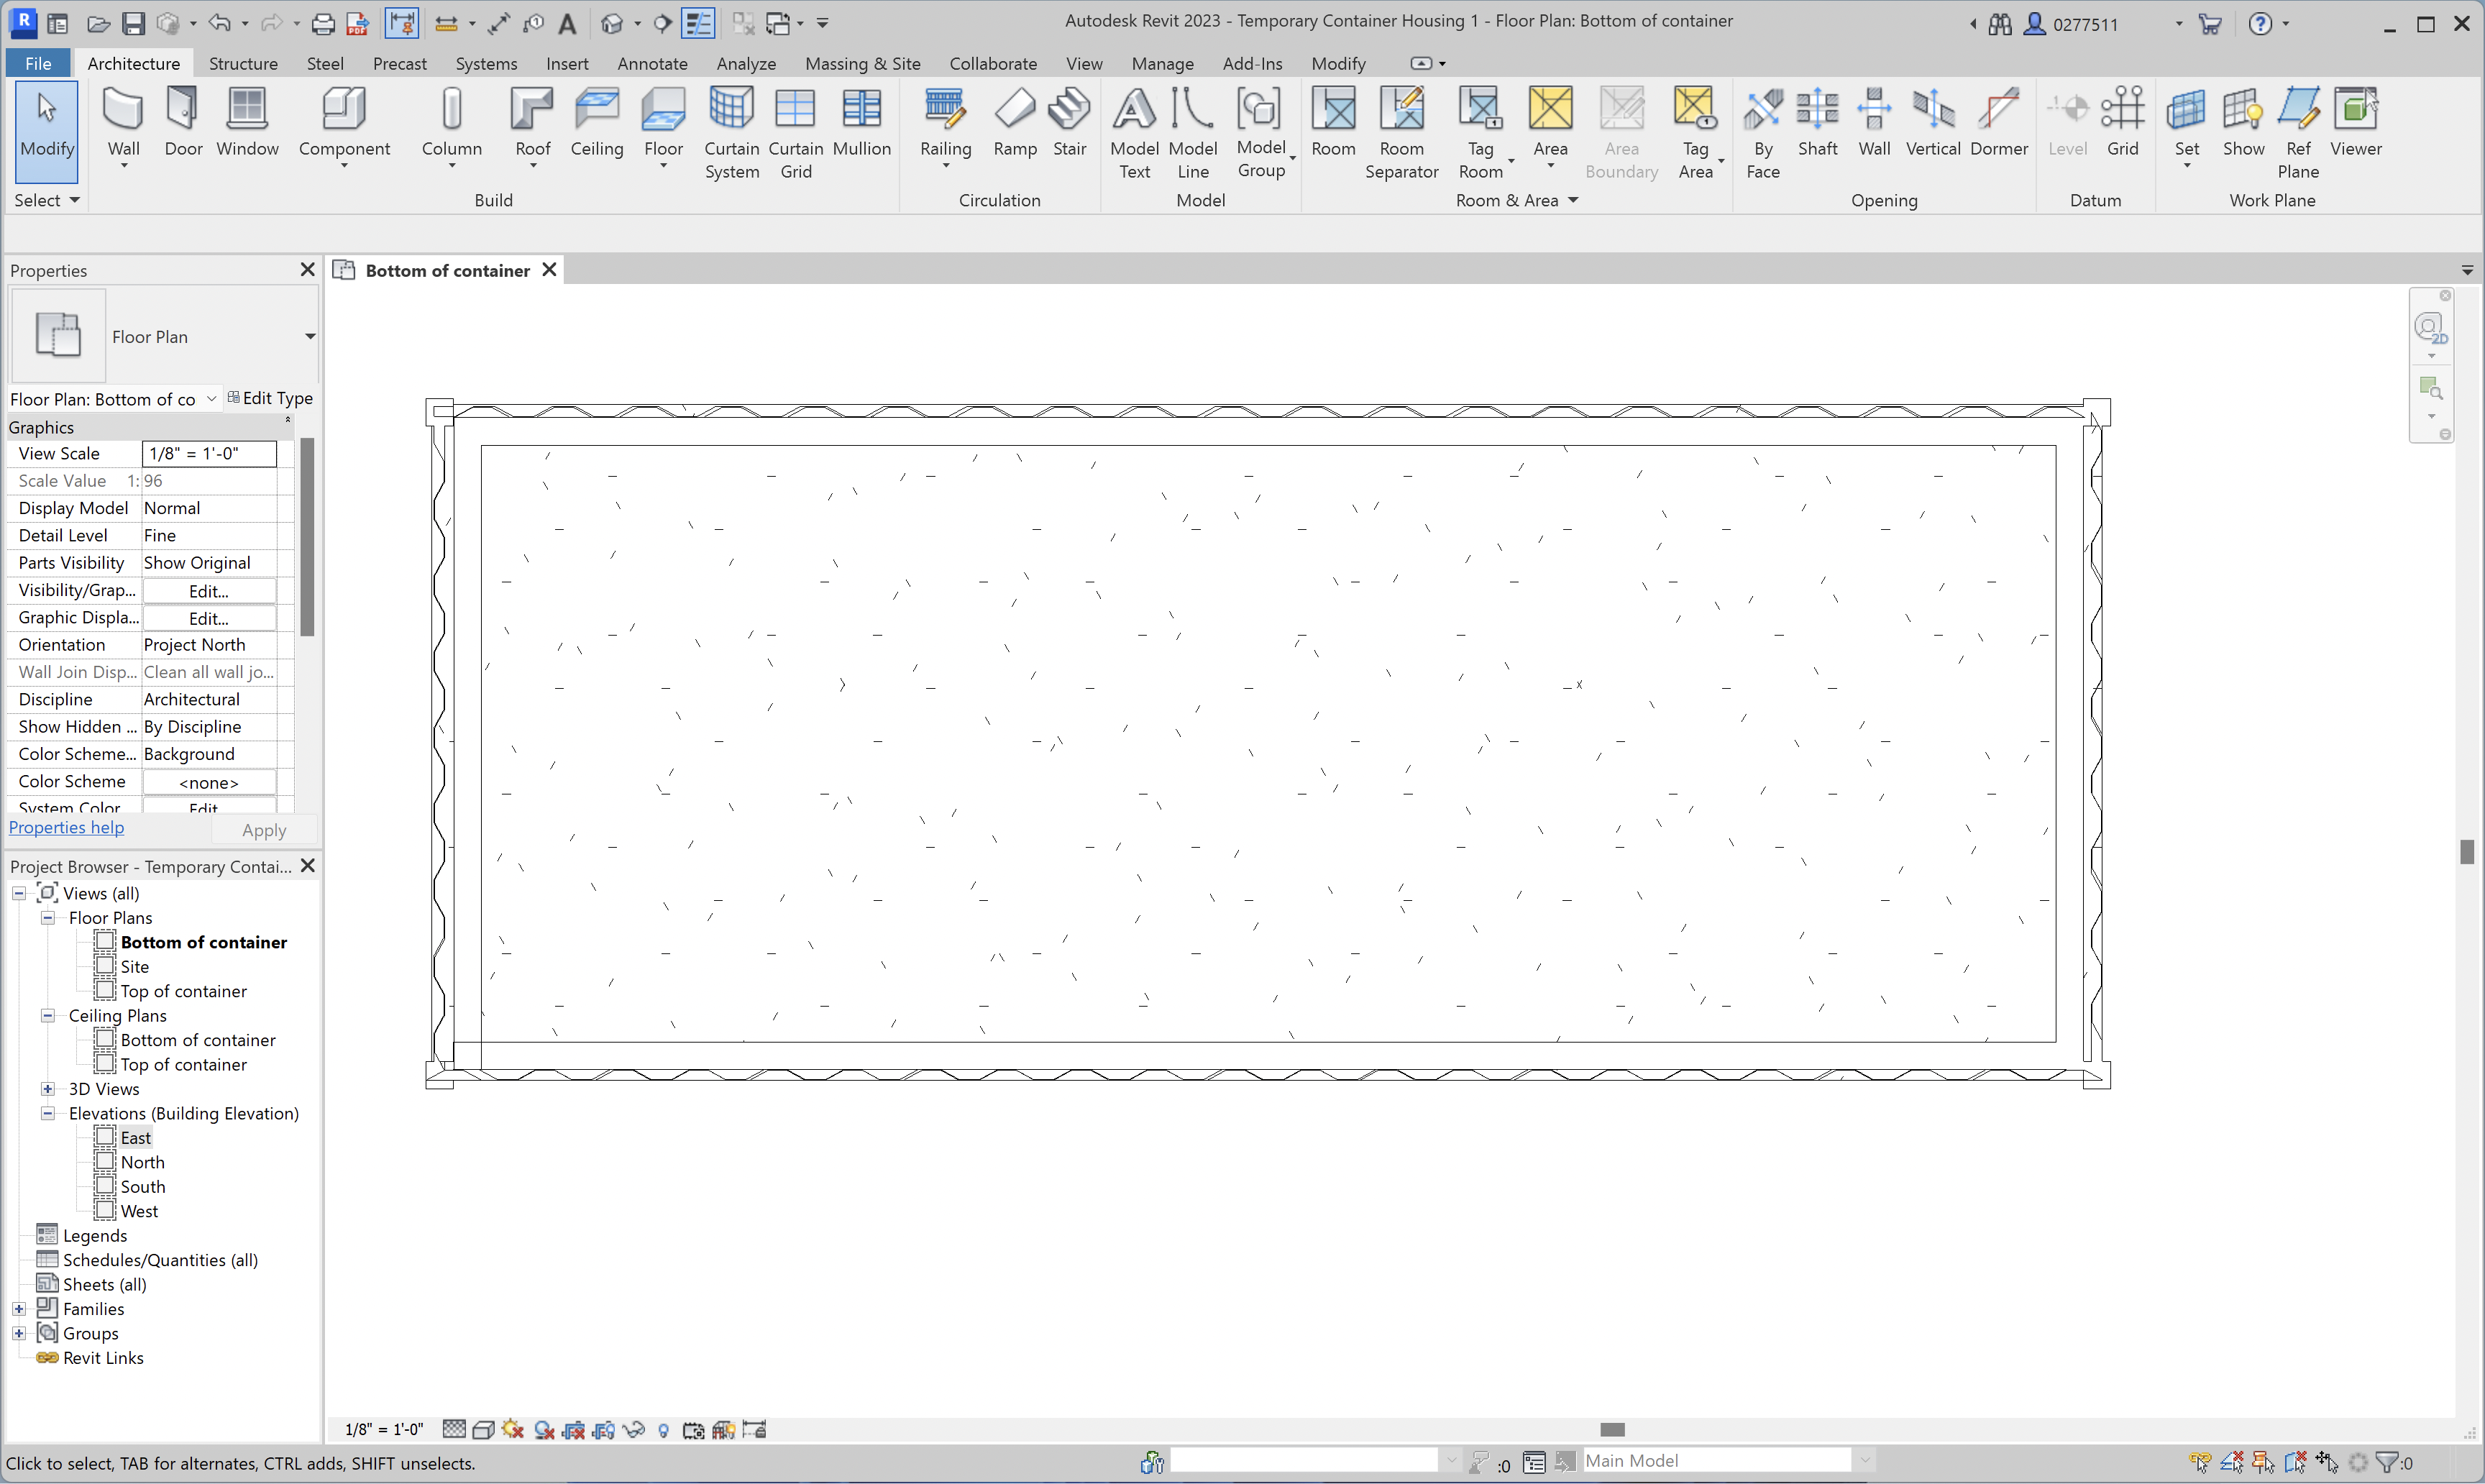Open the work plane Viewer
This screenshot has height=1484, width=2485.
(x=2355, y=123)
